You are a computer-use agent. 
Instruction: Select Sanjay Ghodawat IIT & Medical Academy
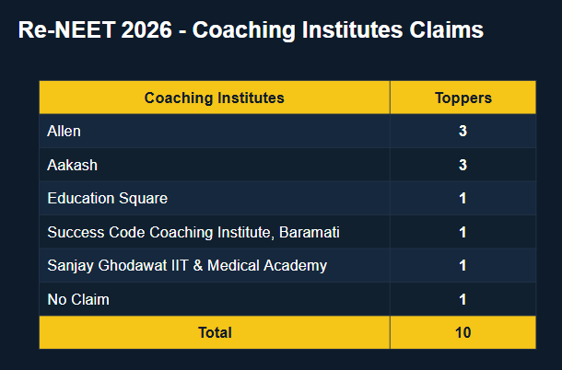tap(187, 266)
